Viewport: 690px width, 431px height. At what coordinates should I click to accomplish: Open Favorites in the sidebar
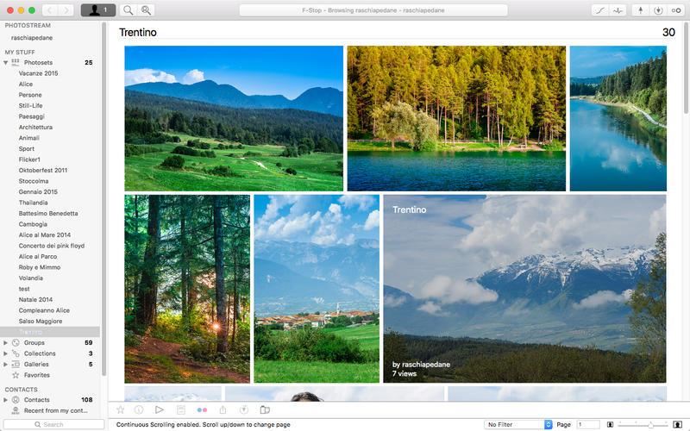36,375
